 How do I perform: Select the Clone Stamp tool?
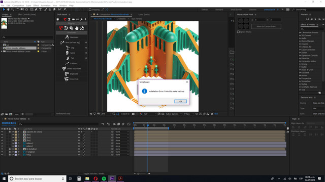pyautogui.click(x=50, y=10)
